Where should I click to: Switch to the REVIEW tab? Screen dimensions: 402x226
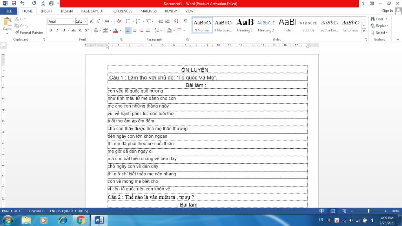(171, 11)
